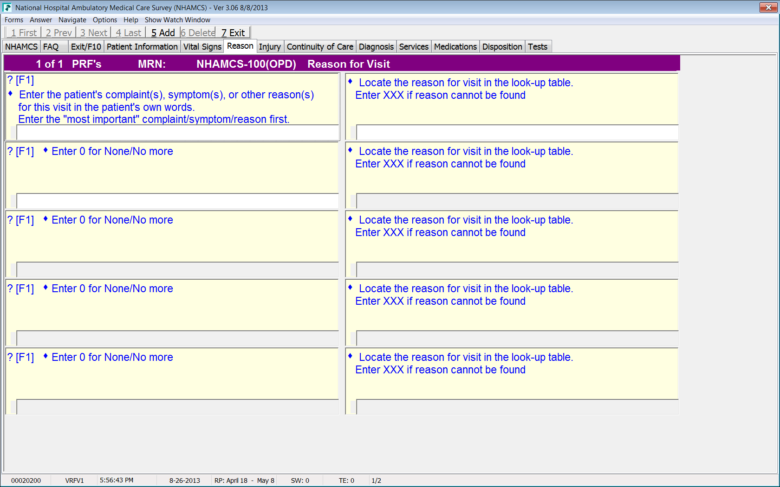The width and height of the screenshot is (780, 487).
Task: Open the Answer menu
Action: [41, 20]
